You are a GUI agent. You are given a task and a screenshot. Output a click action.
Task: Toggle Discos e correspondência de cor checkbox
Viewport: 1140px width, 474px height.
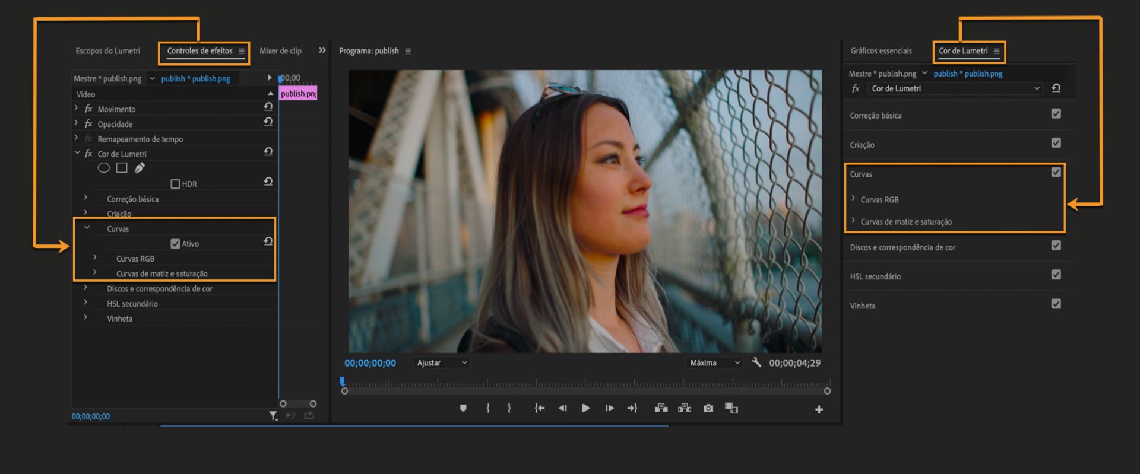click(1056, 245)
